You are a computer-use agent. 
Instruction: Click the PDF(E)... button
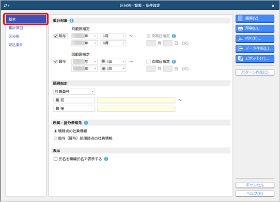pos(255,39)
